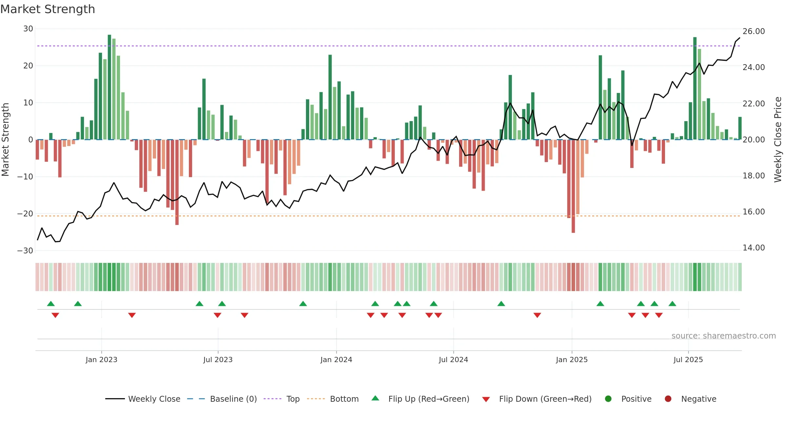Click the Jul 2023 axis label
Viewport: 787px width, 442px height.
218,359
